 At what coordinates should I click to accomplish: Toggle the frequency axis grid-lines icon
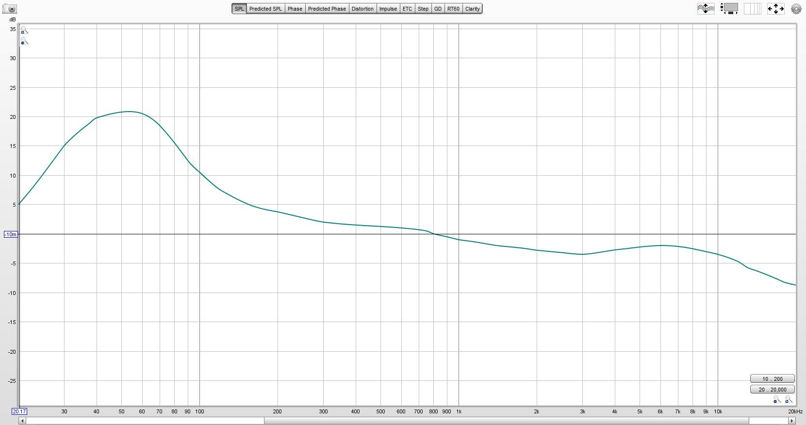(x=752, y=9)
